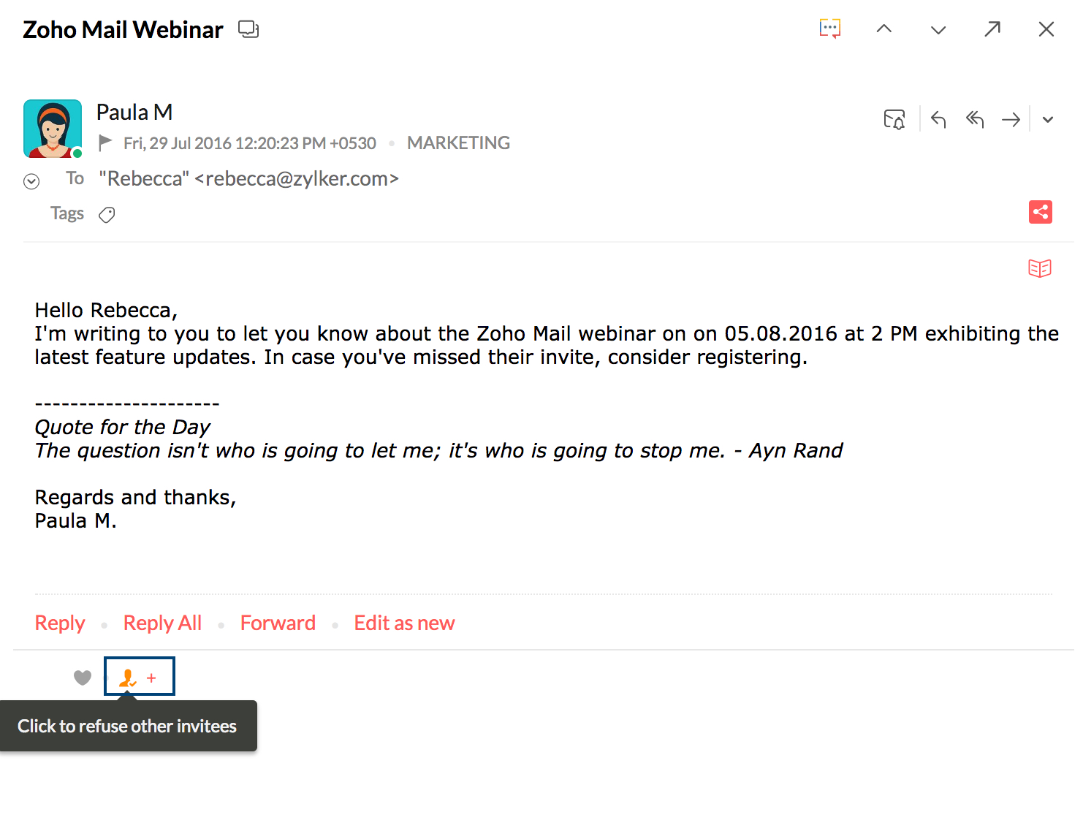Click the Forward link below message
Viewport: 1083px width, 823px height.
(278, 623)
